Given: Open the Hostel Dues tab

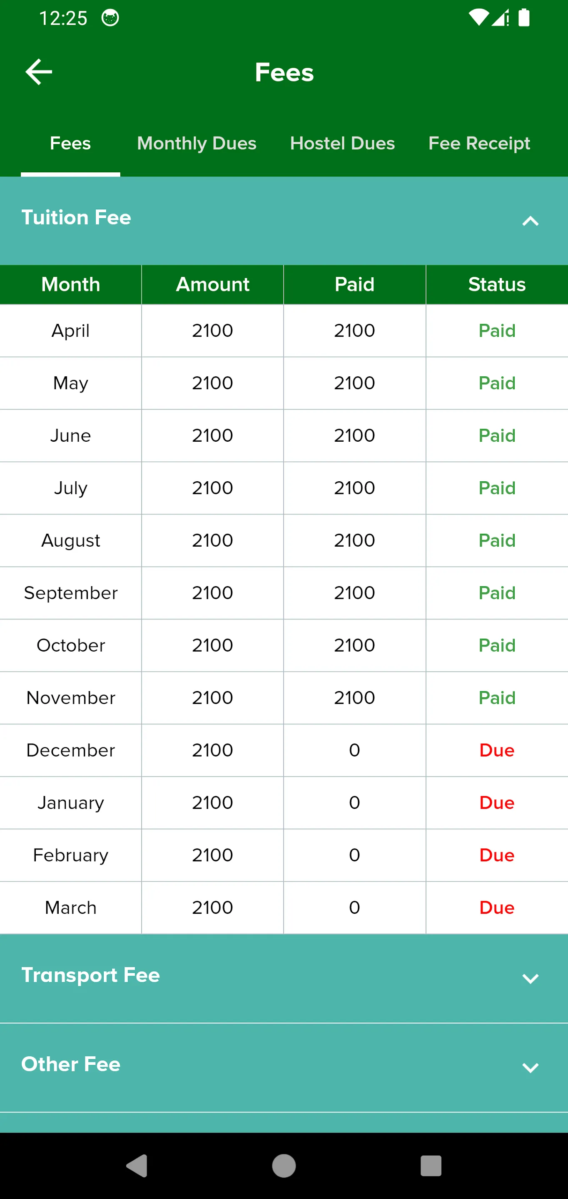Looking at the screenshot, I should click(x=342, y=143).
